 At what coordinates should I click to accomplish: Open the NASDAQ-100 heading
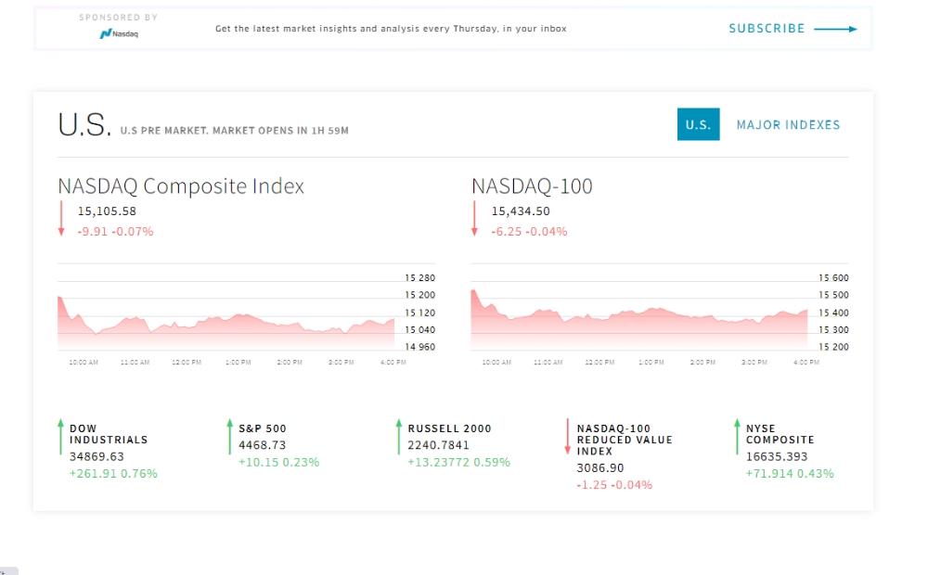532,185
